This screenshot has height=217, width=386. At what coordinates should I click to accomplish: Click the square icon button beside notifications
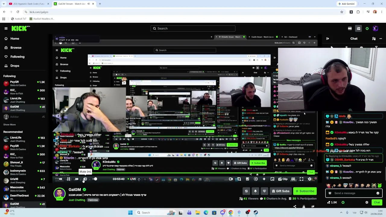tap(246, 191)
